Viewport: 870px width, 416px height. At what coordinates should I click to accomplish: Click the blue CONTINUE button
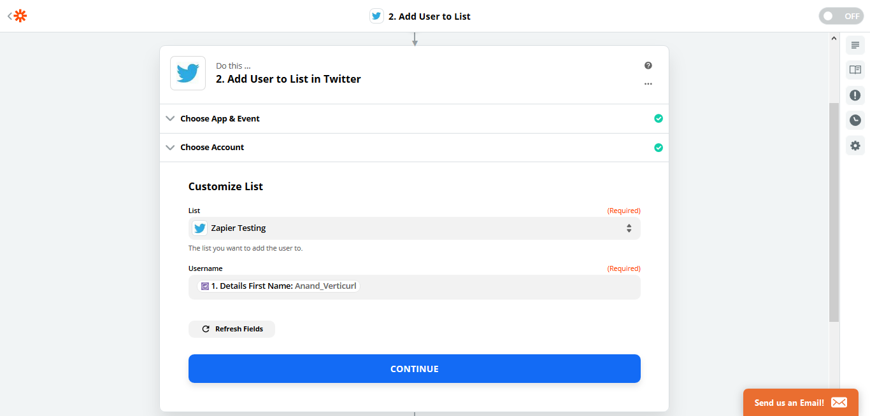pos(414,369)
